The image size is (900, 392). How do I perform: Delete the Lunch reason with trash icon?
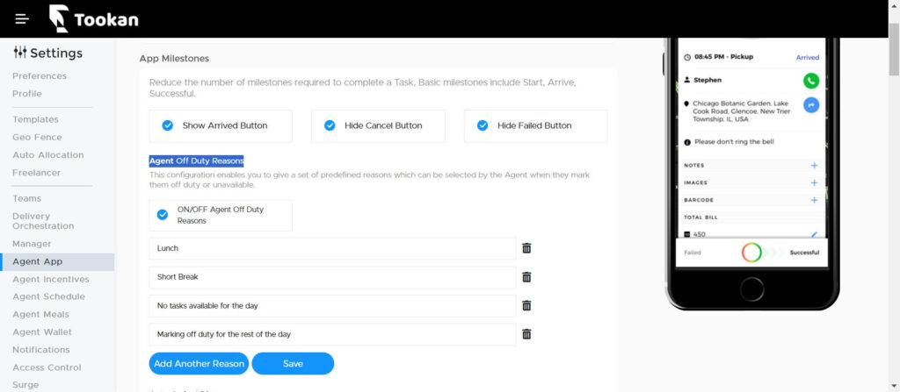(526, 248)
